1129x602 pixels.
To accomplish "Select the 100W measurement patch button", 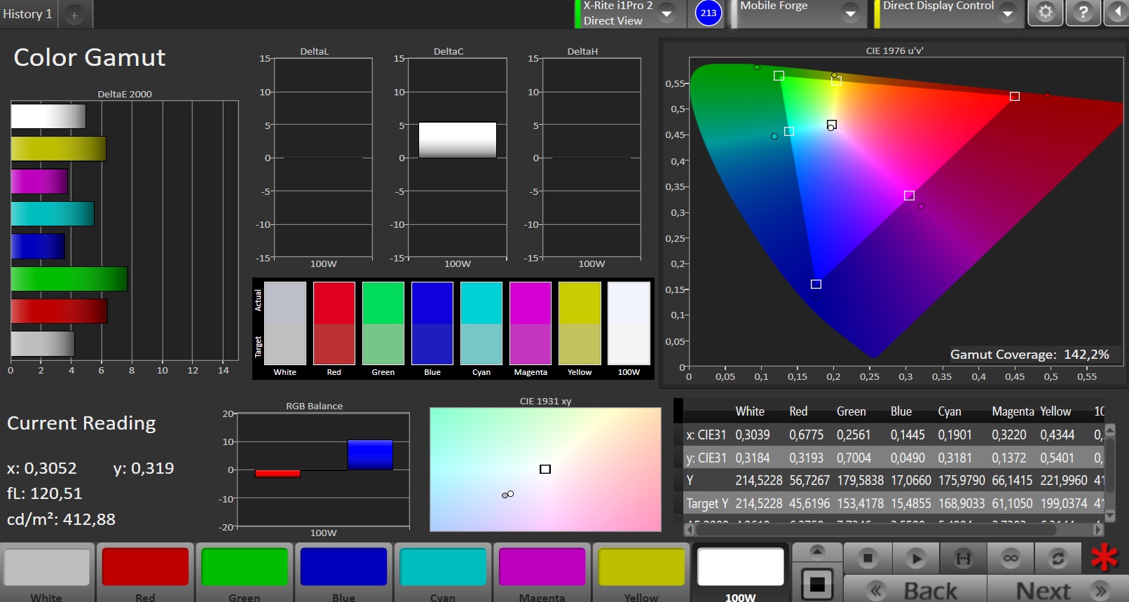I will pyautogui.click(x=741, y=573).
